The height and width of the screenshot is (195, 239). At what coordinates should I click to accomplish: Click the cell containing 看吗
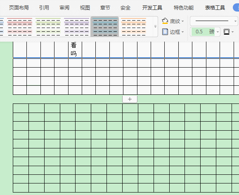[75, 49]
